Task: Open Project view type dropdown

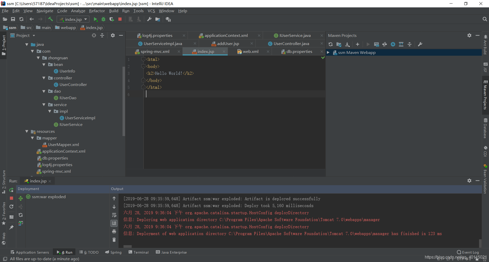Action: [34, 36]
